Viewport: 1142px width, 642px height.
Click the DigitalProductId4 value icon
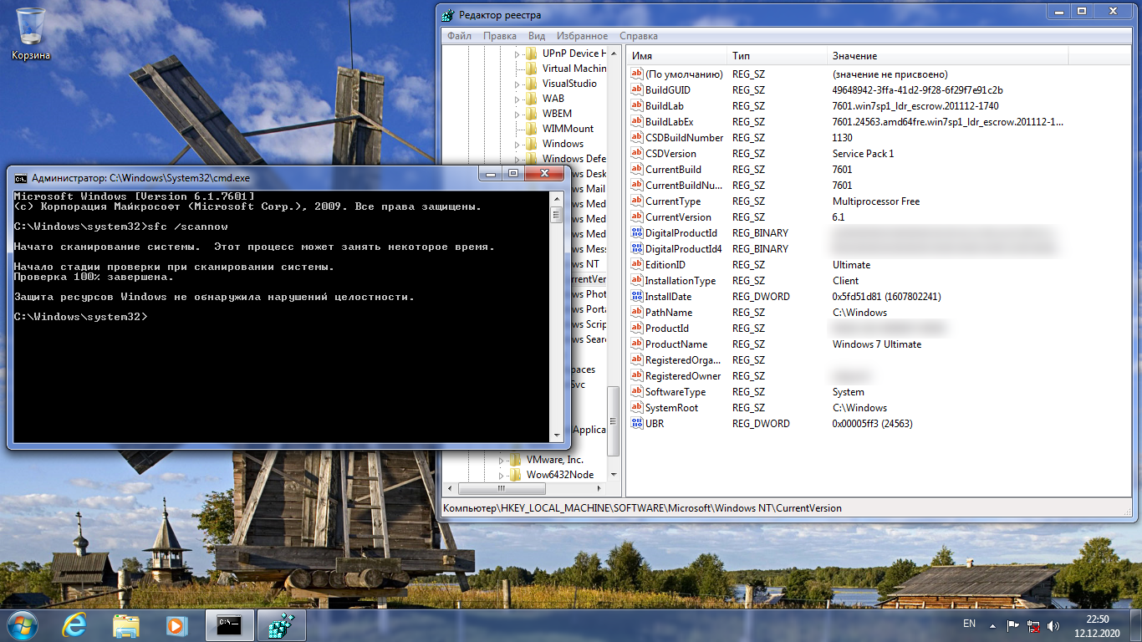click(x=637, y=248)
